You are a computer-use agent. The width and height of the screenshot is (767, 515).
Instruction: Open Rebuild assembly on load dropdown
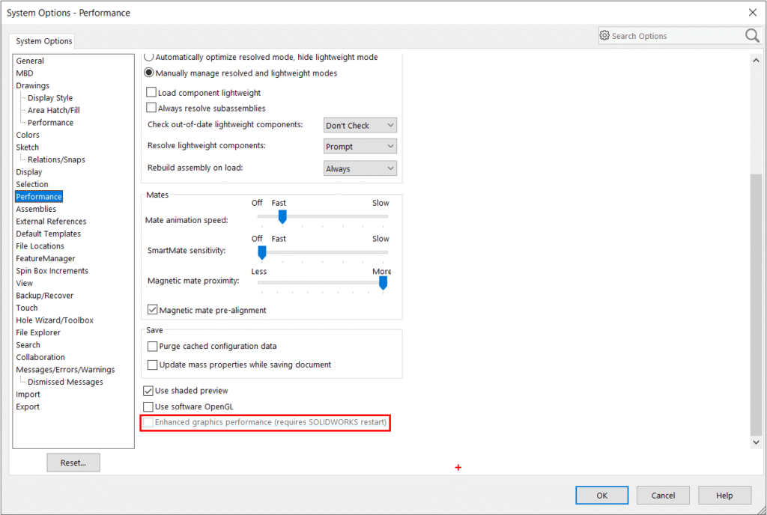pyautogui.click(x=360, y=168)
